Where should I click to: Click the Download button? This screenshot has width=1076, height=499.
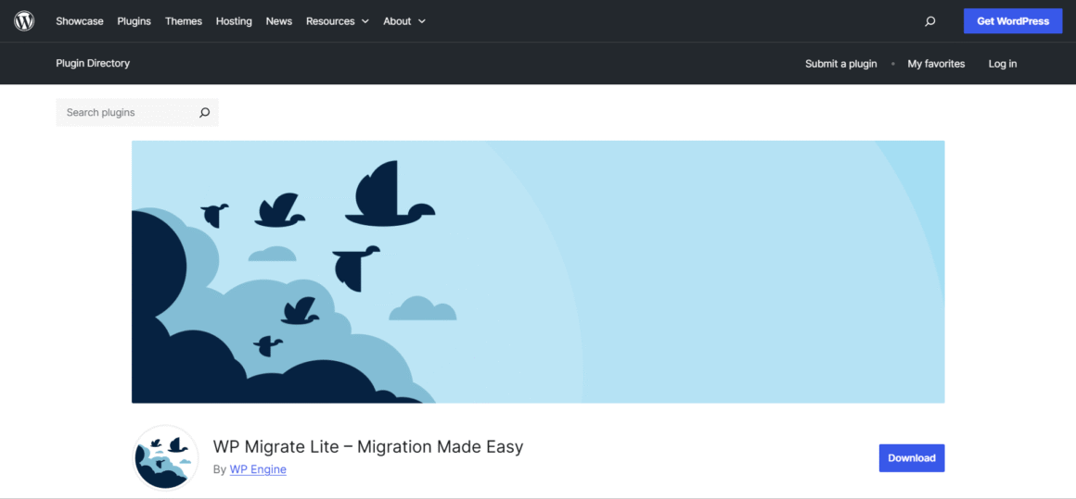point(911,458)
